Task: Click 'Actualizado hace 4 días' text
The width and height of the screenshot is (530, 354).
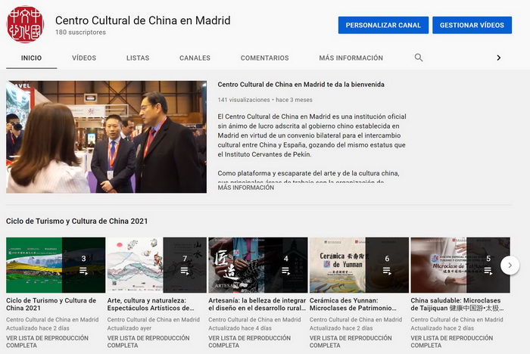Action: [240, 328]
